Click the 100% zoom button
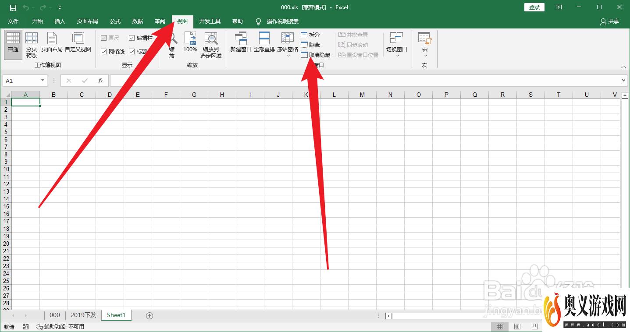Viewport: 630px width, 332px height. (190, 42)
